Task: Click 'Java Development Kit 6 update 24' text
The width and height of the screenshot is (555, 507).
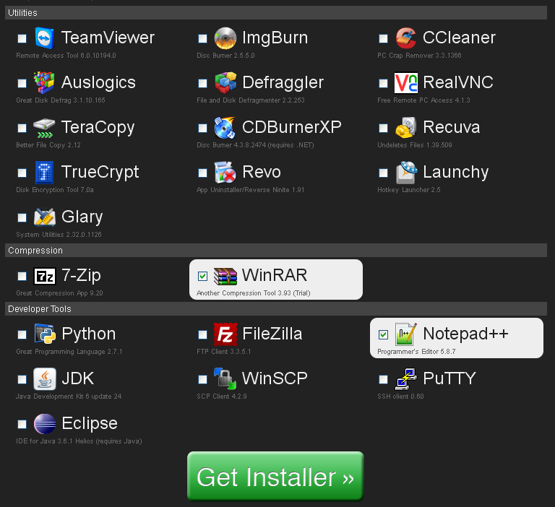Action: 69,396
